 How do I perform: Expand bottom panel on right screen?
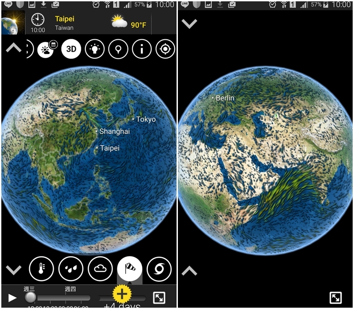[189, 270]
